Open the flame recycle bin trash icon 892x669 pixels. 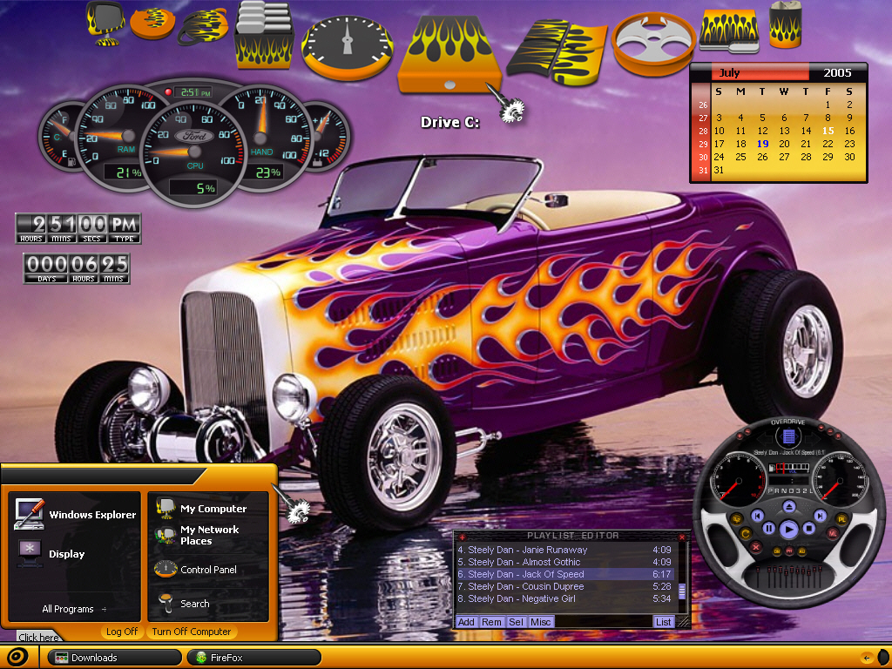[x=786, y=24]
